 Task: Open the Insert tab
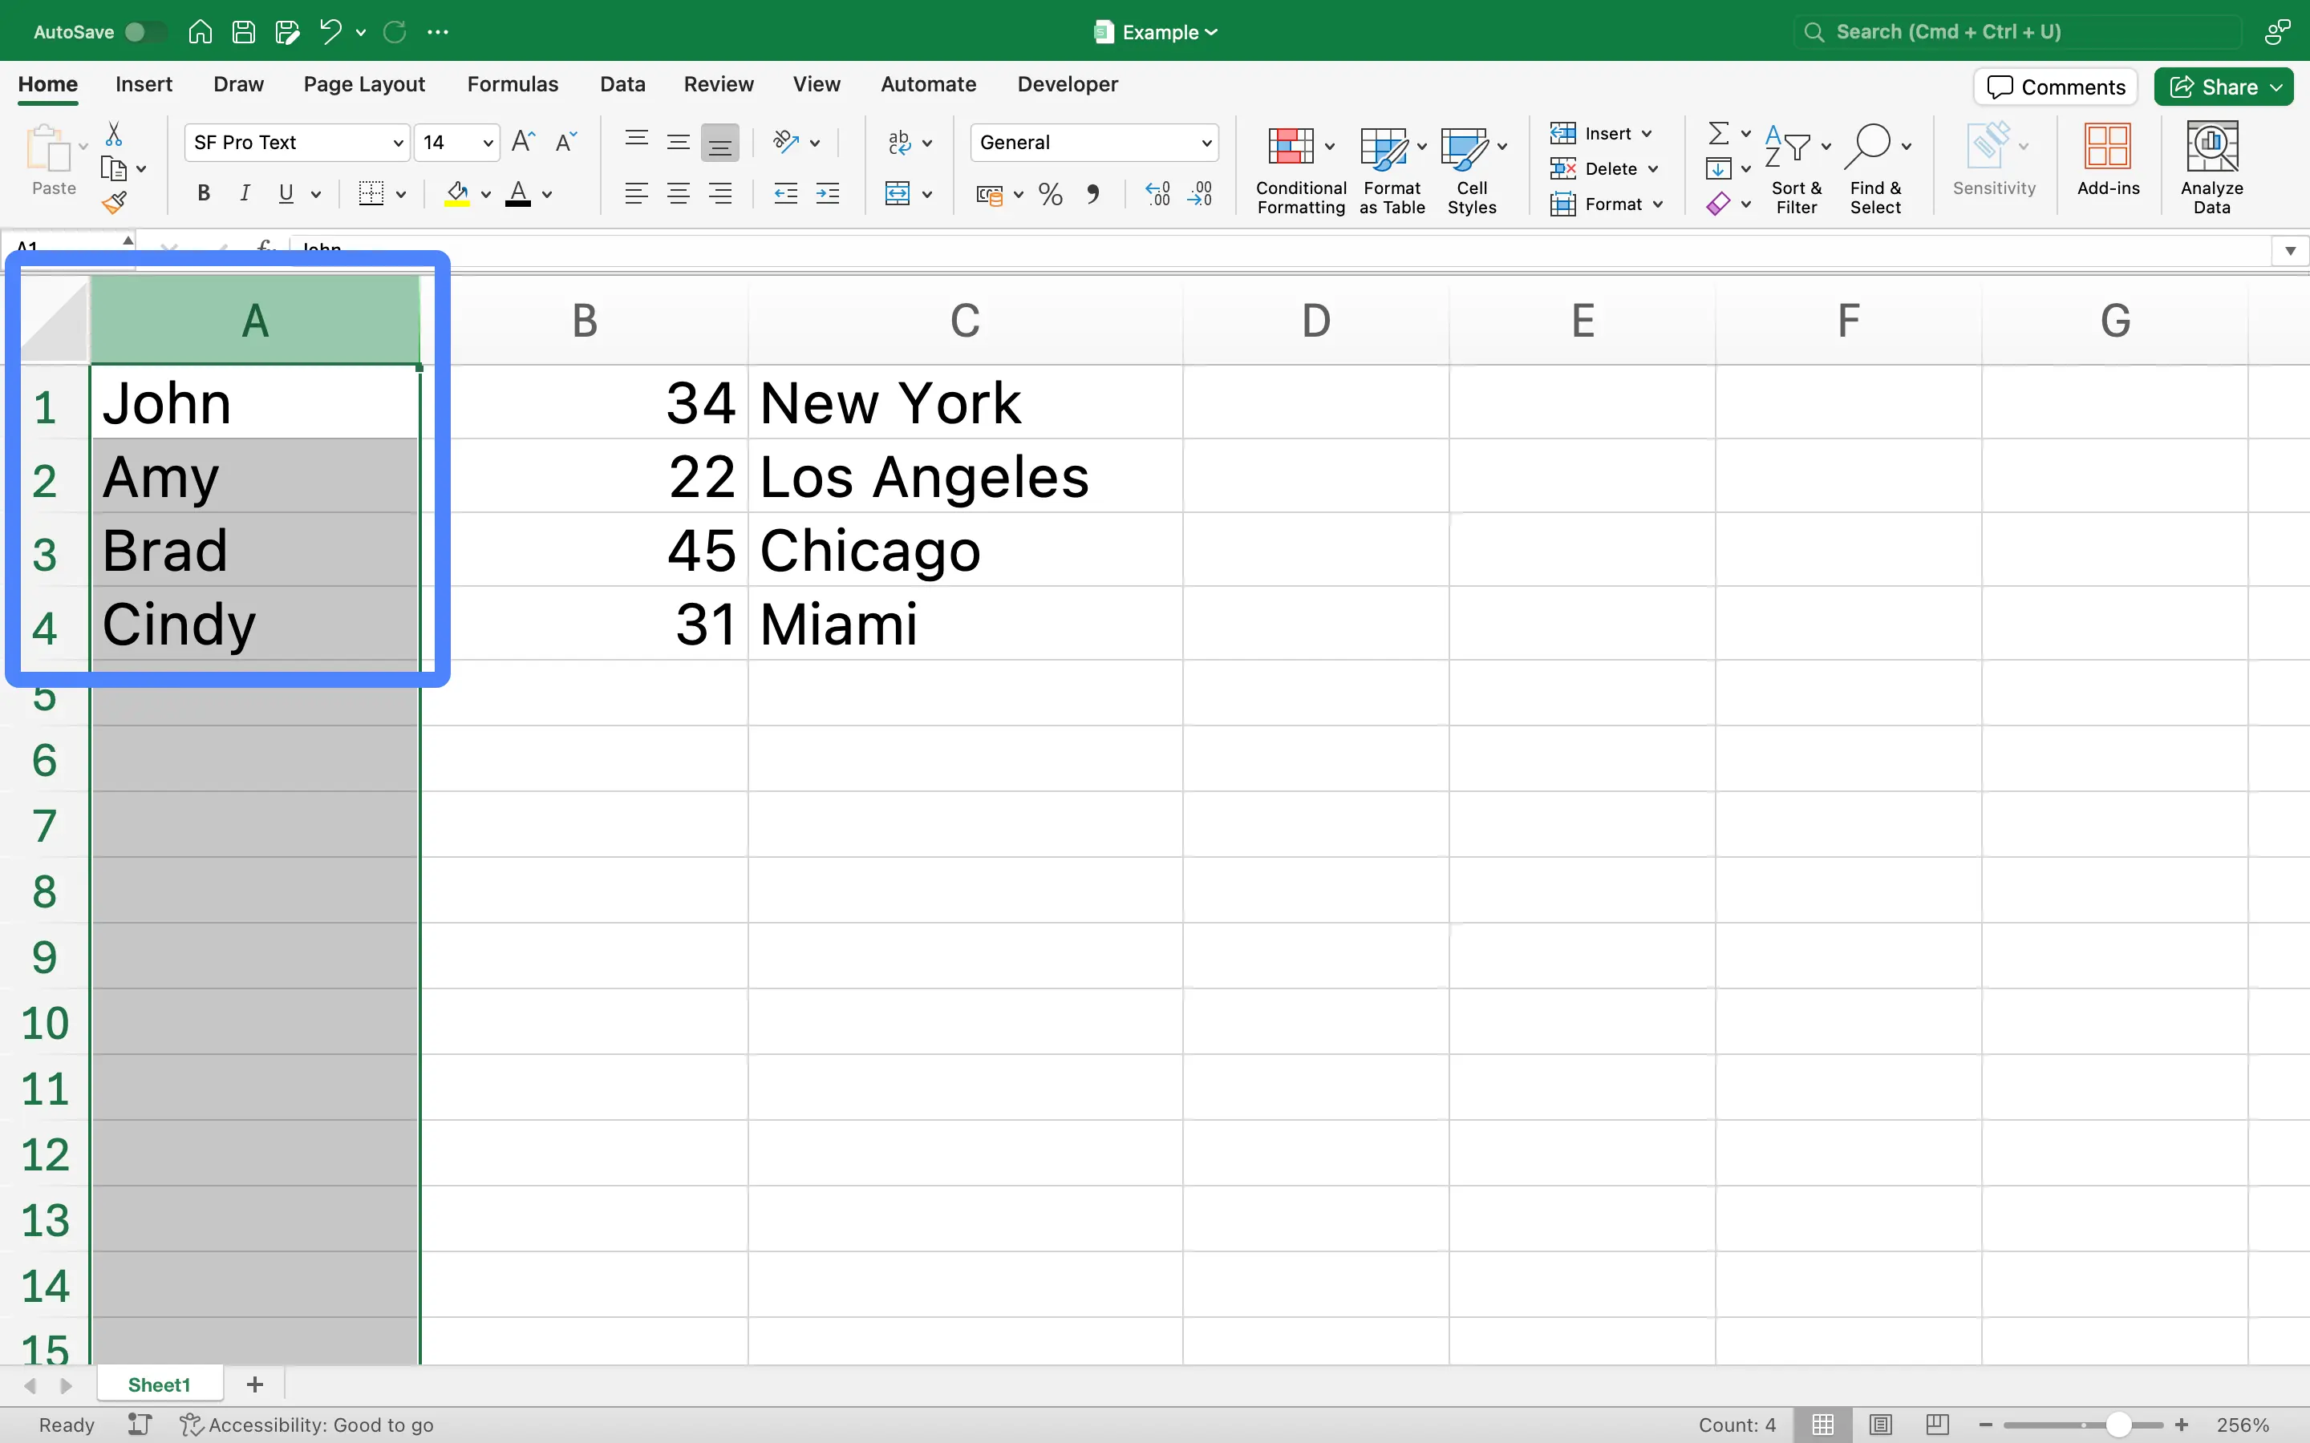point(144,84)
